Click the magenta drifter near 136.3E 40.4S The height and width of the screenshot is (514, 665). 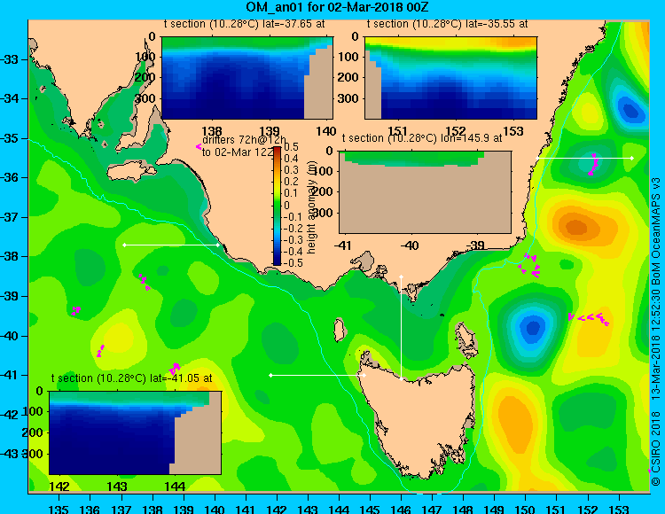[100, 351]
